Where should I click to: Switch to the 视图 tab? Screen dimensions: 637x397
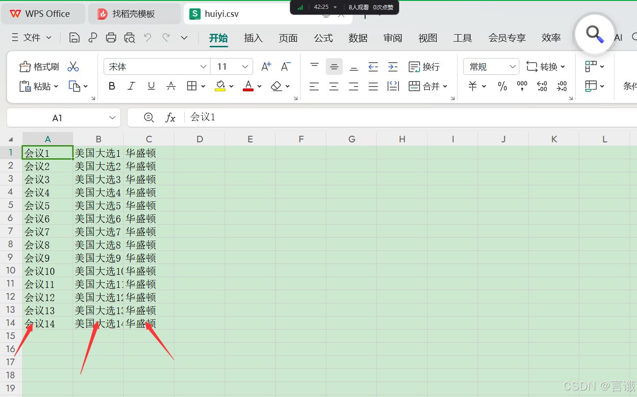tap(428, 38)
